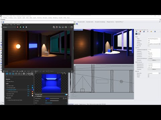
Task: Click Rhino-Document Sun color swatch
Action: point(33,92)
